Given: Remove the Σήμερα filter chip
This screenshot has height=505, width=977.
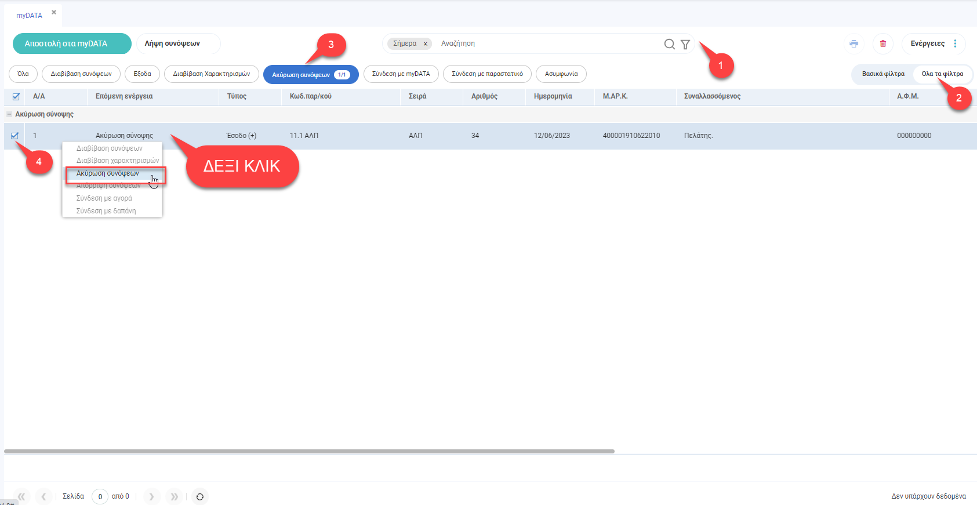Looking at the screenshot, I should [x=425, y=43].
